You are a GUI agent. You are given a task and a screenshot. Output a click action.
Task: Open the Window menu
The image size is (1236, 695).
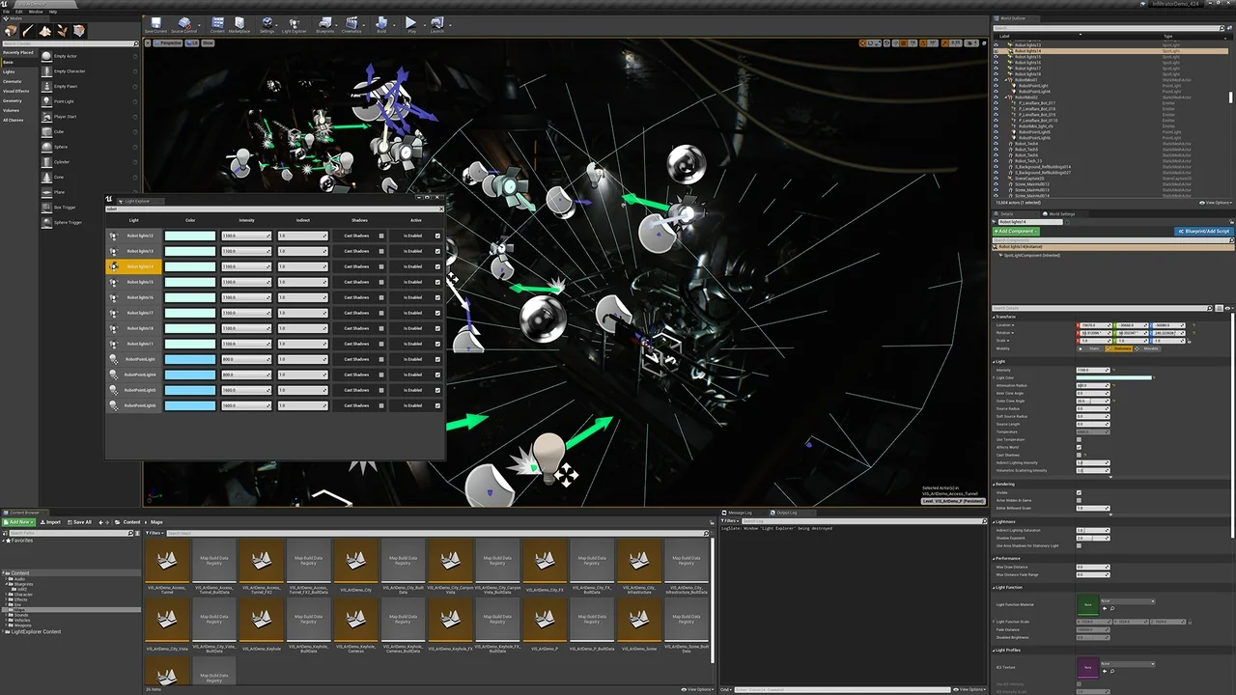(x=36, y=13)
